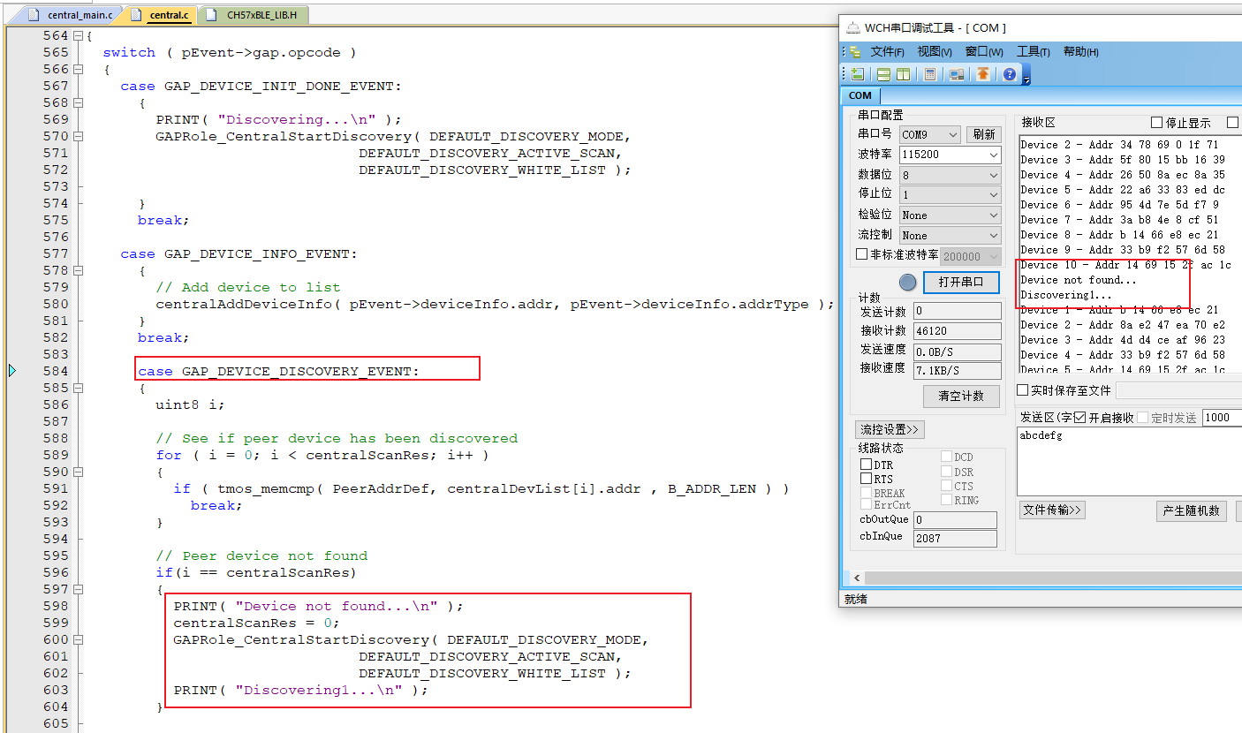Open the 工具(T) menu
Image resolution: width=1242 pixels, height=733 pixels.
coord(1033,52)
